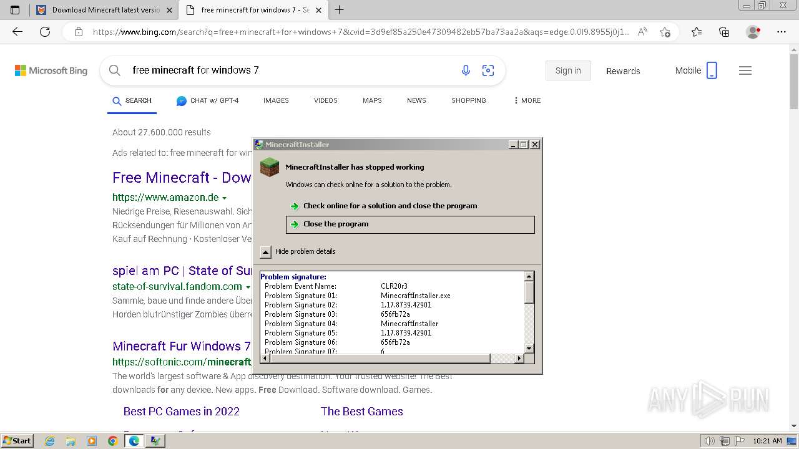Open the Collections icon

click(x=724, y=32)
